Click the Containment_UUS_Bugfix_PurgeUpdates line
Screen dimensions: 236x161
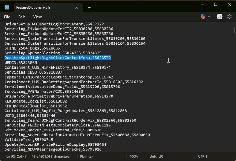click(66, 111)
